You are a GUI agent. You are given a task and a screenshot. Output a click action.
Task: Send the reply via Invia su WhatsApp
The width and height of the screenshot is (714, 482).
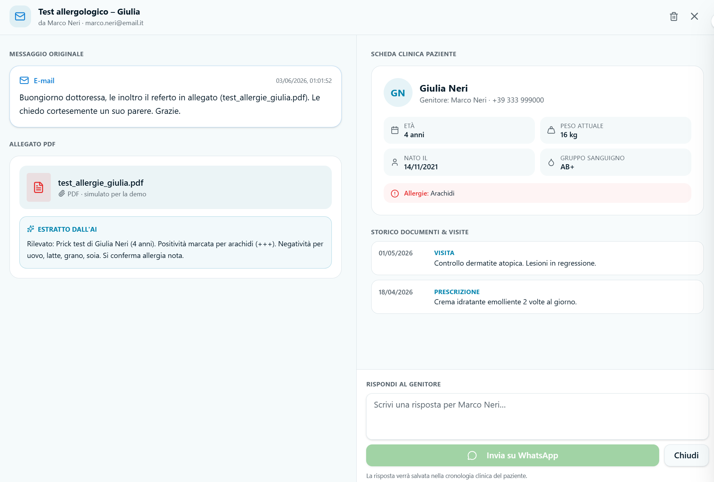(x=512, y=455)
